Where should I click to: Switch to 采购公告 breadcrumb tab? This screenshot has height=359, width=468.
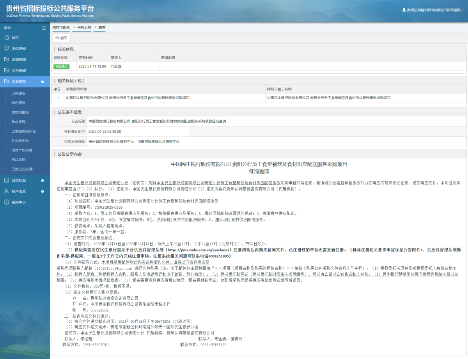(x=84, y=27)
